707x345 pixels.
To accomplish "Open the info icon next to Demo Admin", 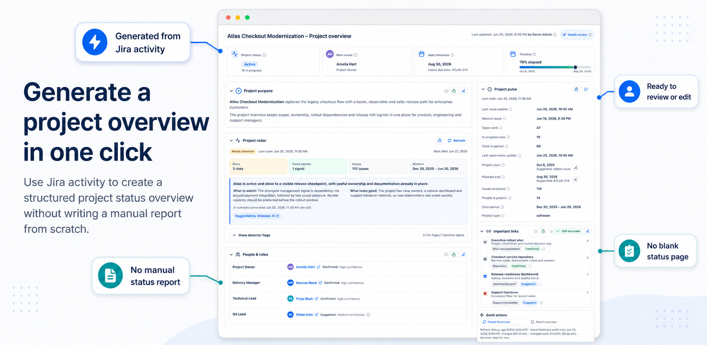I will tap(555, 35).
